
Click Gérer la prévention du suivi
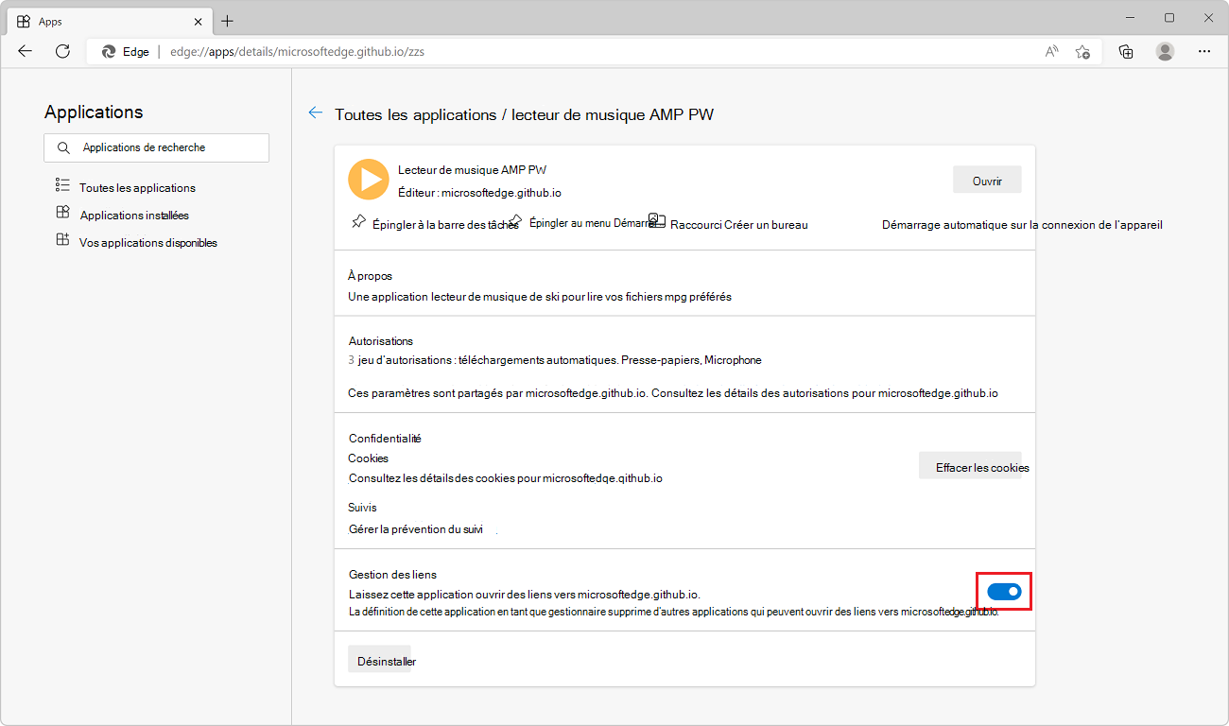point(416,529)
